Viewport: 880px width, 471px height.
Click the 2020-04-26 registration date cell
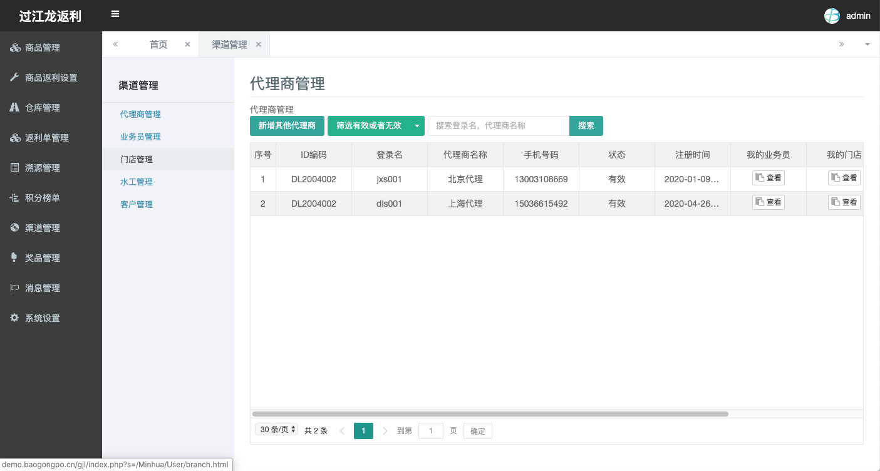[693, 204]
